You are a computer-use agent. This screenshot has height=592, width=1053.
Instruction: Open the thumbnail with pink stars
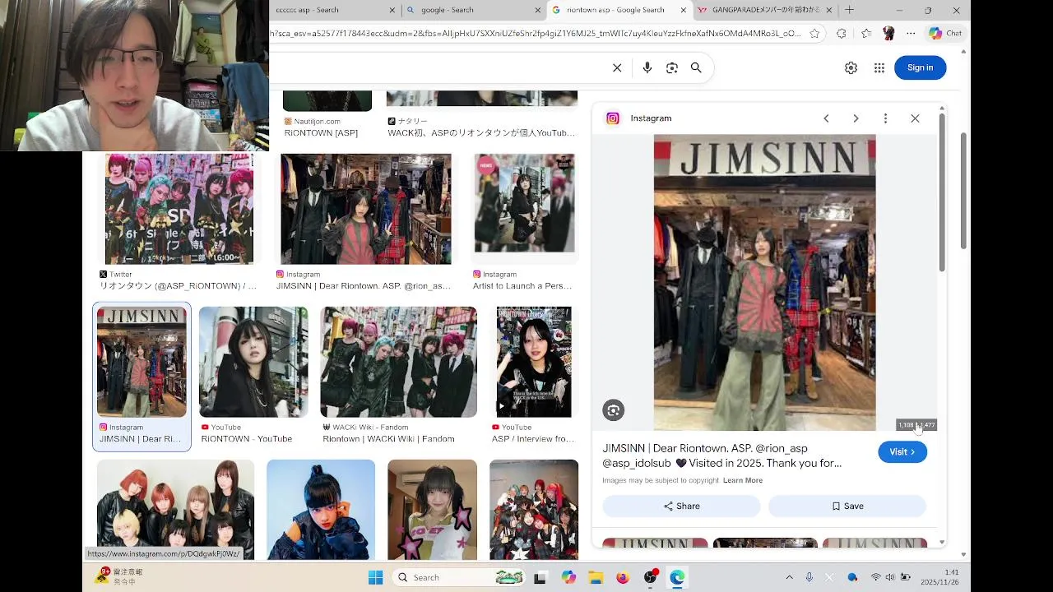(432, 510)
